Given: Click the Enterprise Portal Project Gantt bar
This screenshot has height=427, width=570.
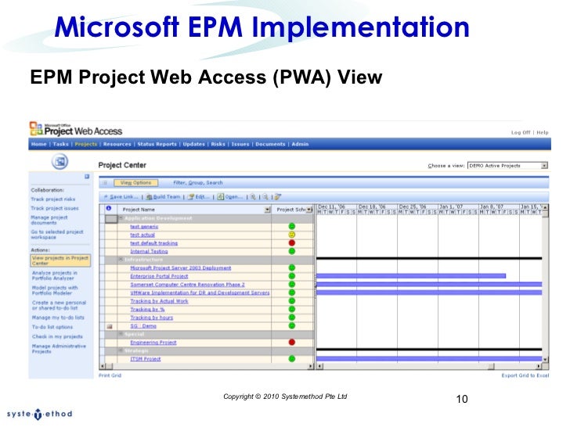Looking at the screenshot, I should 411,276.
